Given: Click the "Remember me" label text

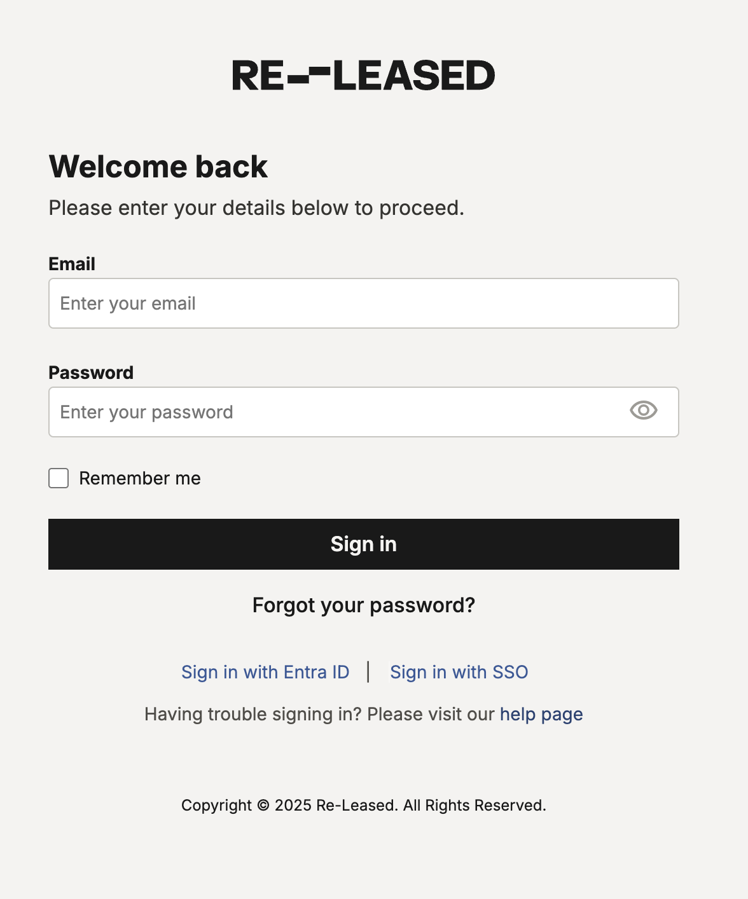Looking at the screenshot, I should click(140, 478).
